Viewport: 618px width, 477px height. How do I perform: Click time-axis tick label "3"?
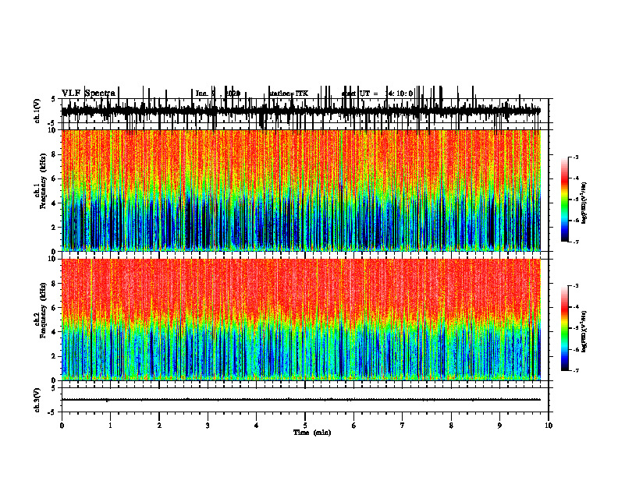click(x=208, y=426)
